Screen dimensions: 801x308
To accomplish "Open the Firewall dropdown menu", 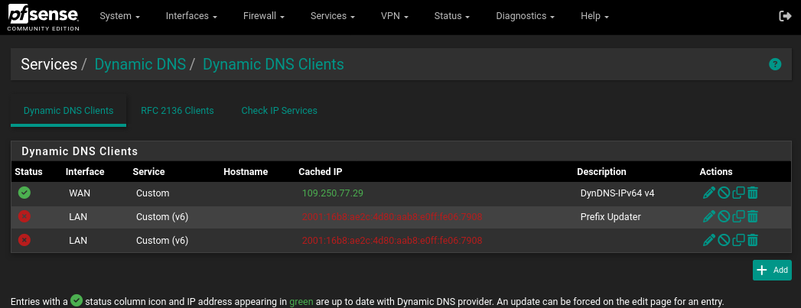I will (264, 16).
